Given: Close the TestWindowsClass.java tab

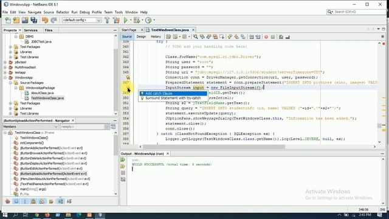Looking at the screenshot, I should [x=193, y=30].
